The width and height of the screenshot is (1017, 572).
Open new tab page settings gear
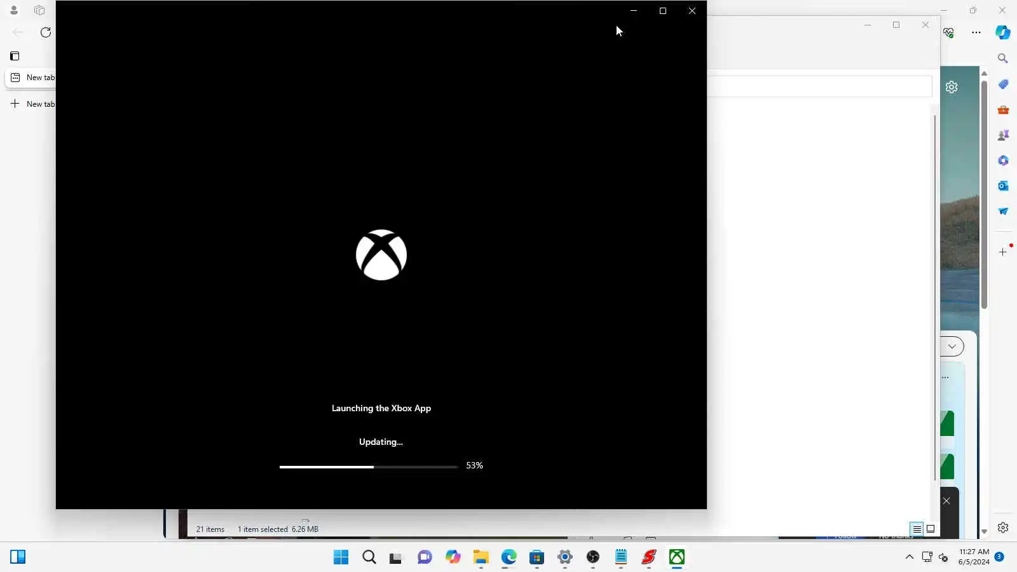click(x=952, y=87)
